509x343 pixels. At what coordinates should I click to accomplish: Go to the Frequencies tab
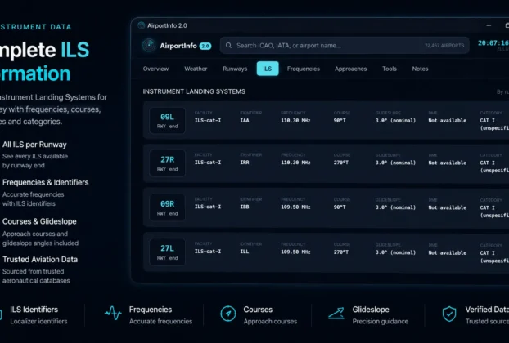click(304, 69)
